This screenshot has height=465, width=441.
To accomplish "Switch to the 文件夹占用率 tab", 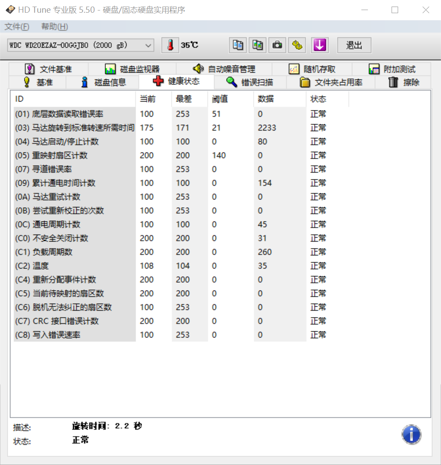I will pyautogui.click(x=331, y=82).
